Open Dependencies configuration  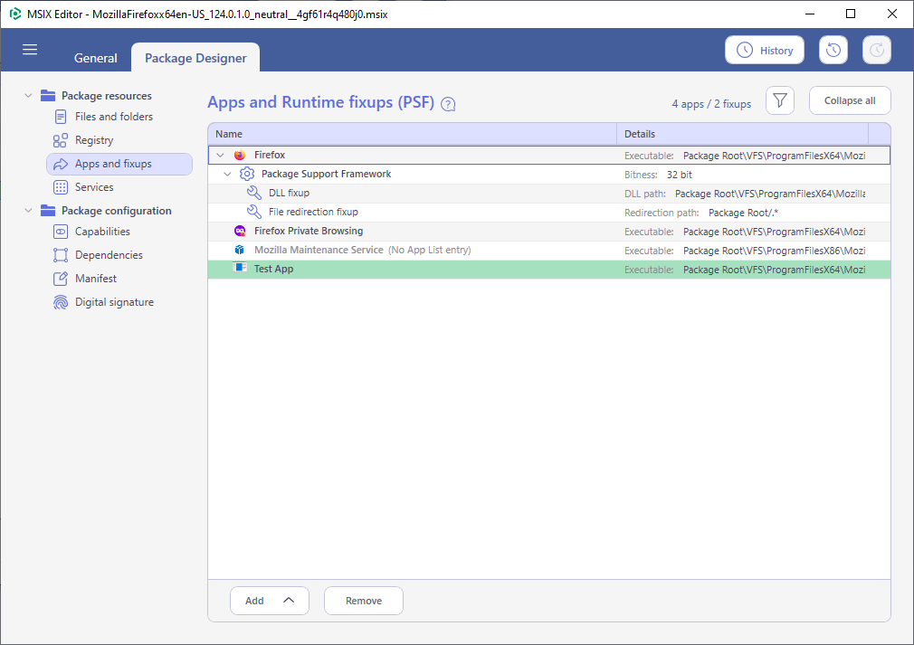pyautogui.click(x=109, y=255)
